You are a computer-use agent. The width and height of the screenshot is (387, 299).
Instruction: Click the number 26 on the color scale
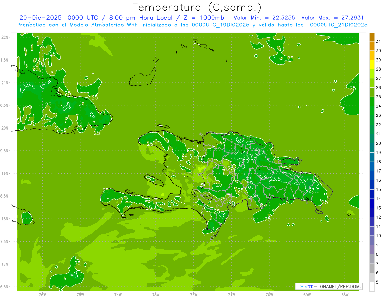coord(379,88)
